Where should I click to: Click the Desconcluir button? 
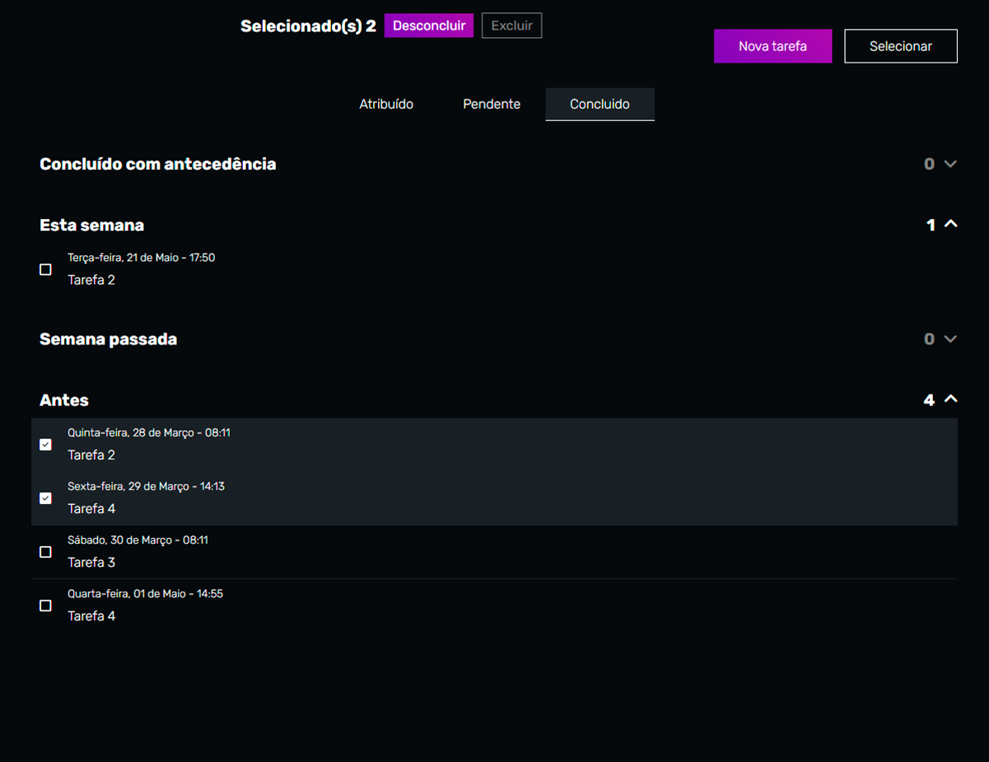[x=429, y=26]
